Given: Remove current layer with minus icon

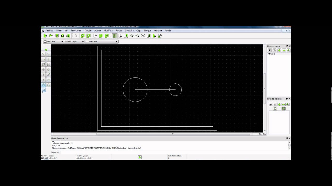Looking at the screenshot, I should 284,50.
